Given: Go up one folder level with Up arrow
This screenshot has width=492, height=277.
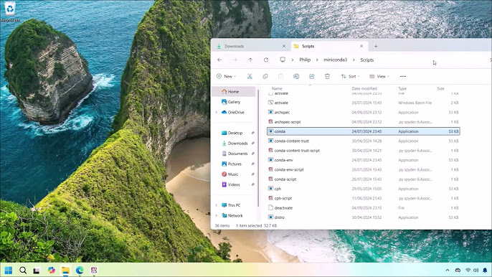Looking at the screenshot, I should tap(250, 60).
